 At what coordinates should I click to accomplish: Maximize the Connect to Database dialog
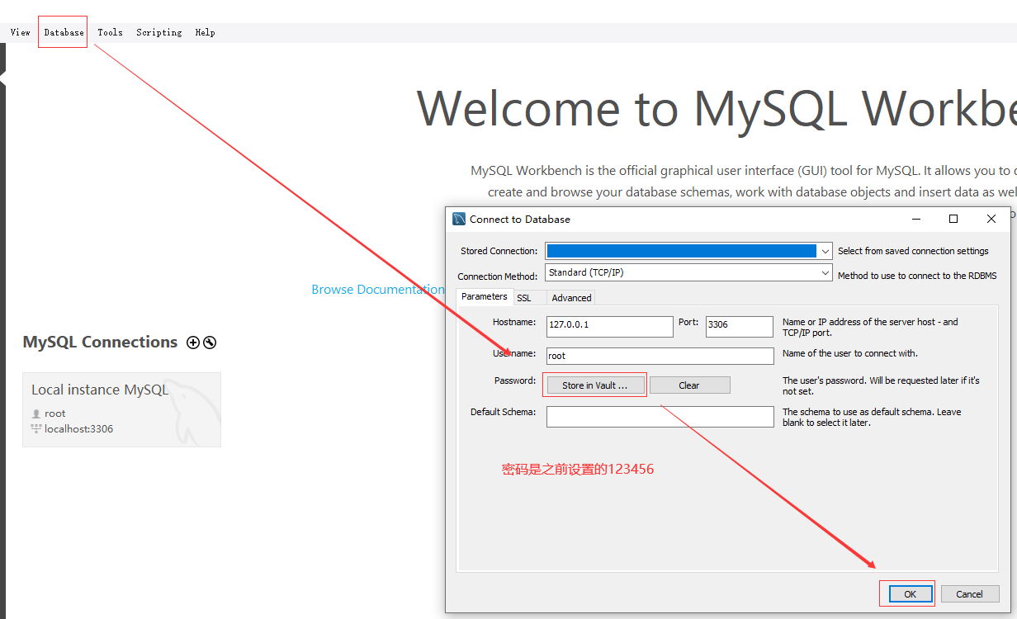[x=953, y=219]
